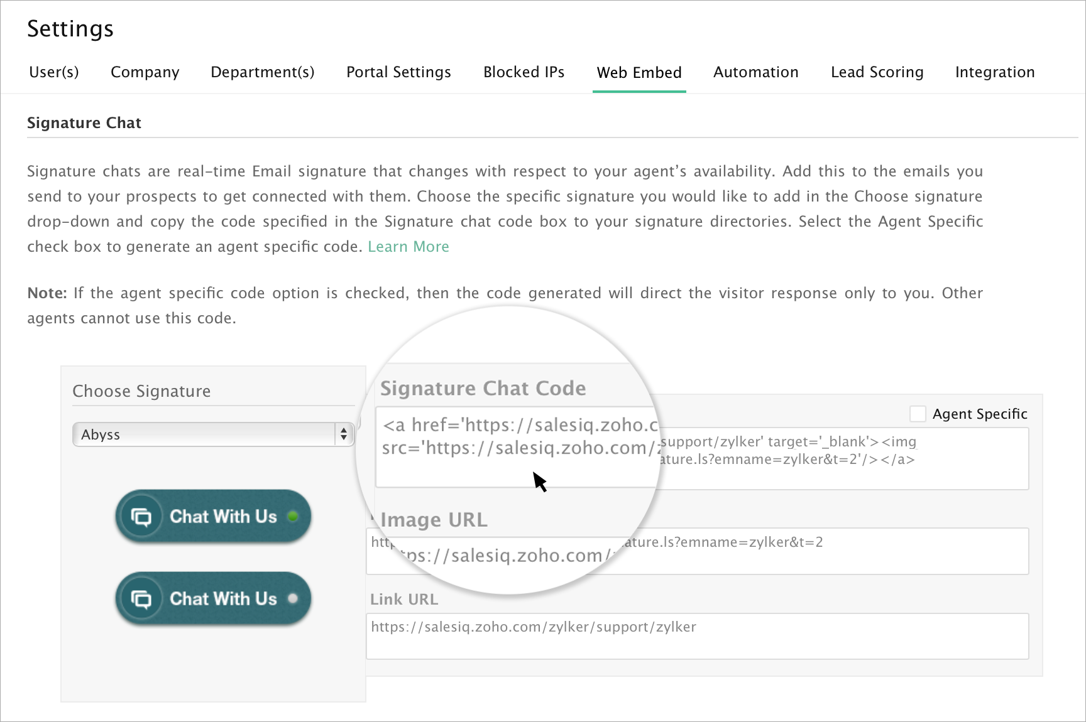Switch to the Automation tab

[755, 72]
